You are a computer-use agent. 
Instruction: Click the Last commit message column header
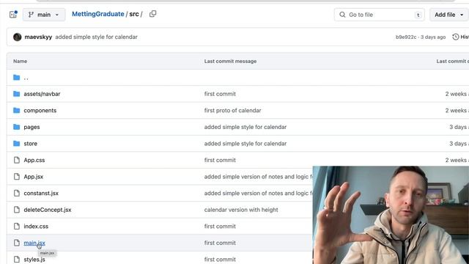click(x=230, y=62)
